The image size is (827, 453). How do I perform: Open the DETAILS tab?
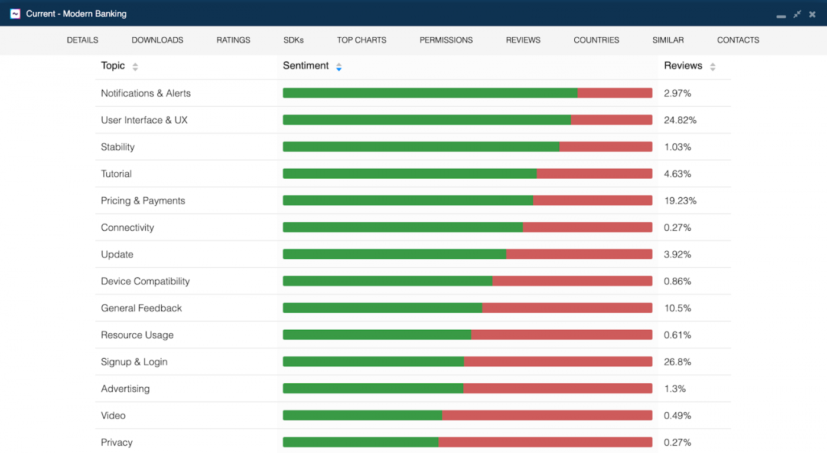coord(82,40)
